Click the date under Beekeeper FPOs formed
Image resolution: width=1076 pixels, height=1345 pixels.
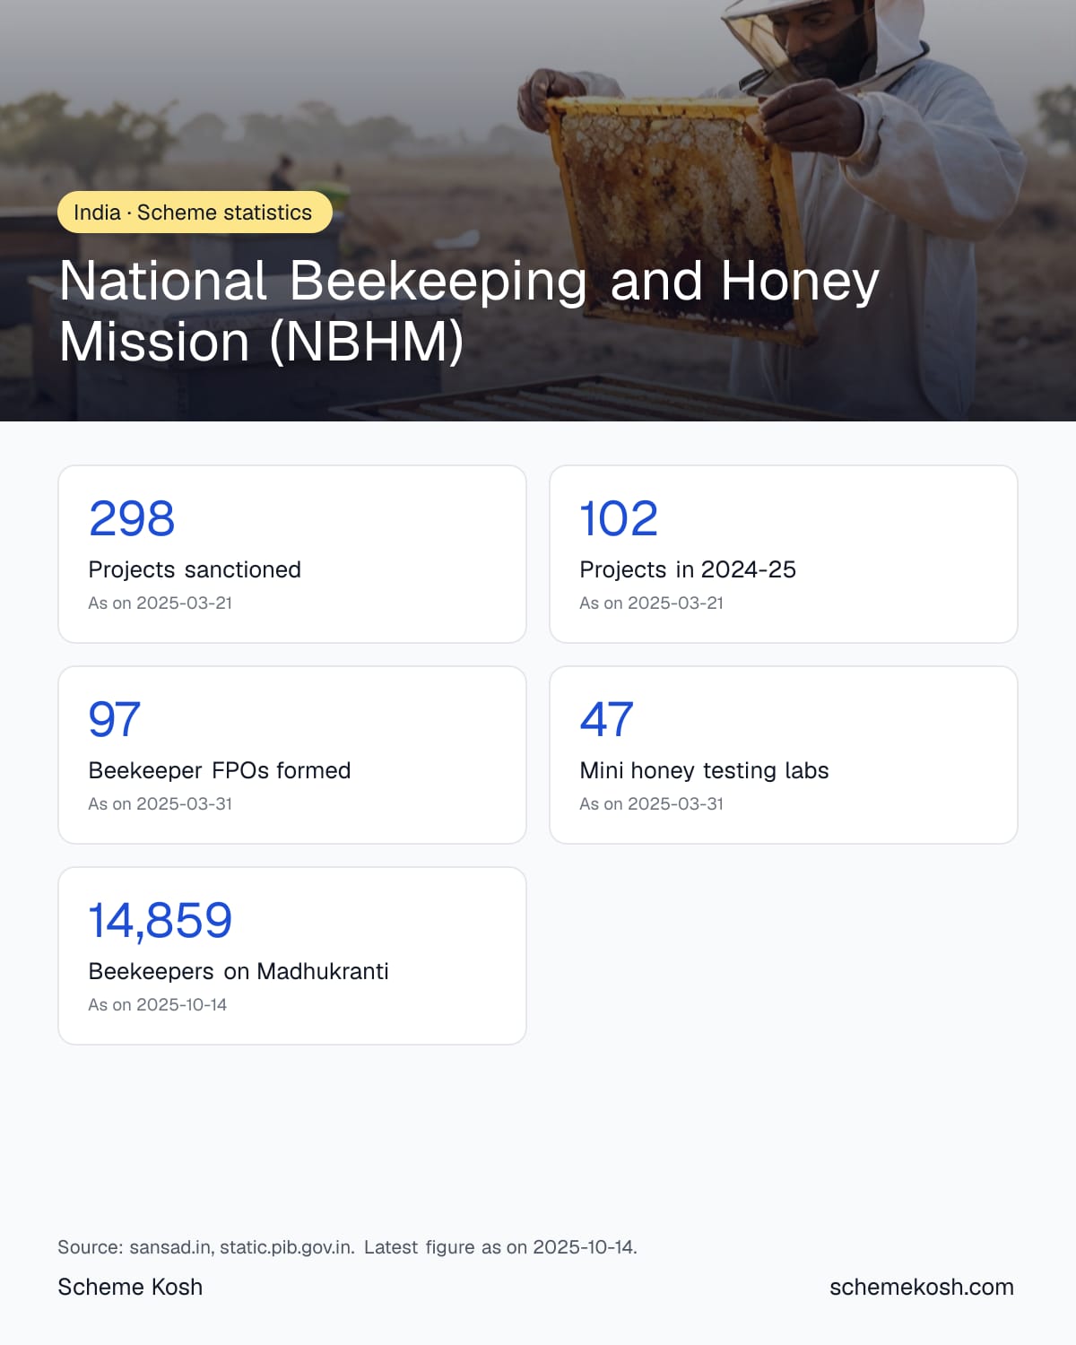[x=161, y=804]
